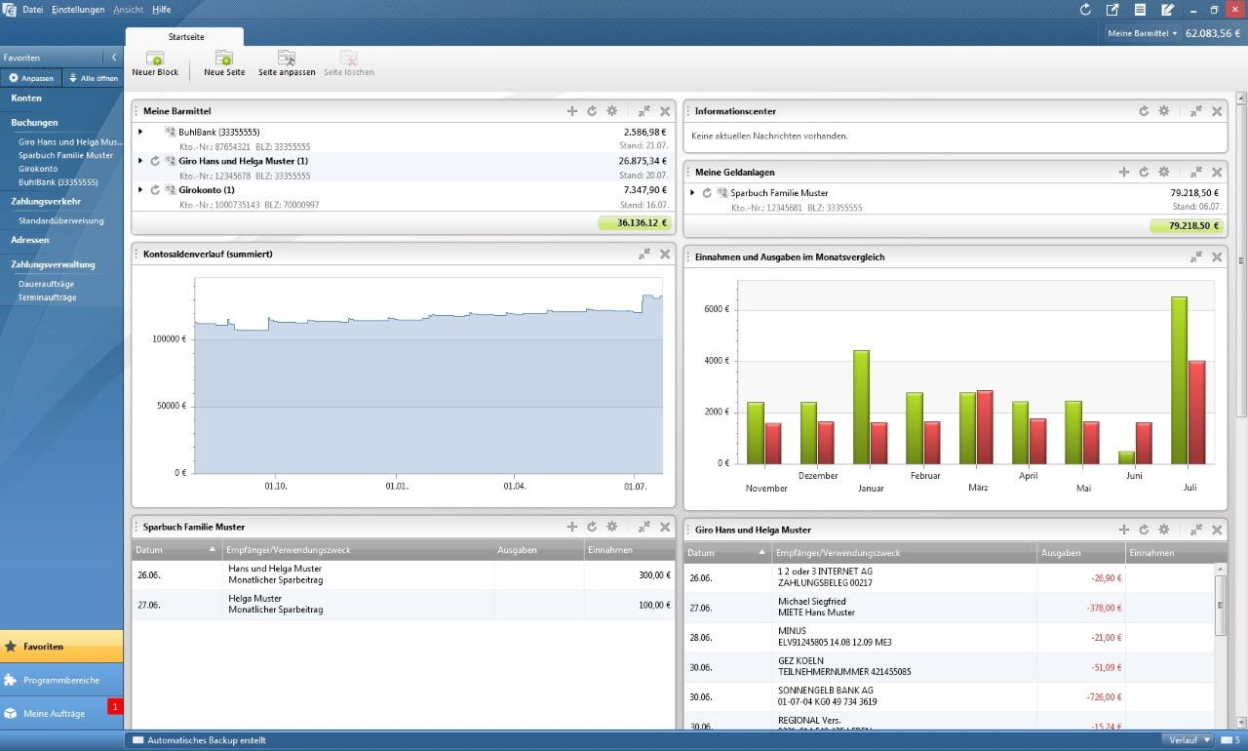This screenshot has width=1248, height=751.
Task: Open the export/share icon top right
Action: point(1112,9)
